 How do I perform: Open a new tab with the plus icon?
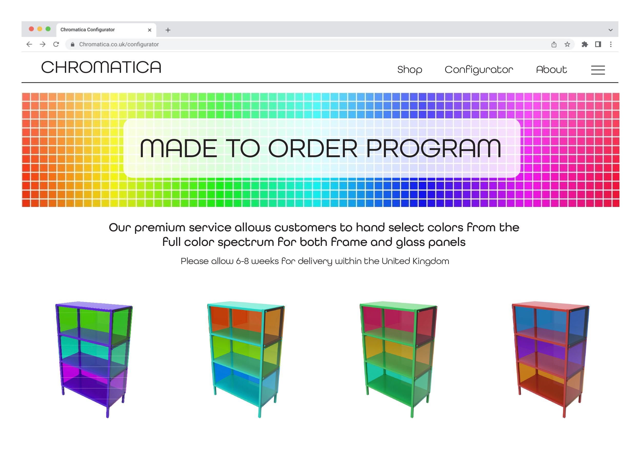tap(168, 30)
